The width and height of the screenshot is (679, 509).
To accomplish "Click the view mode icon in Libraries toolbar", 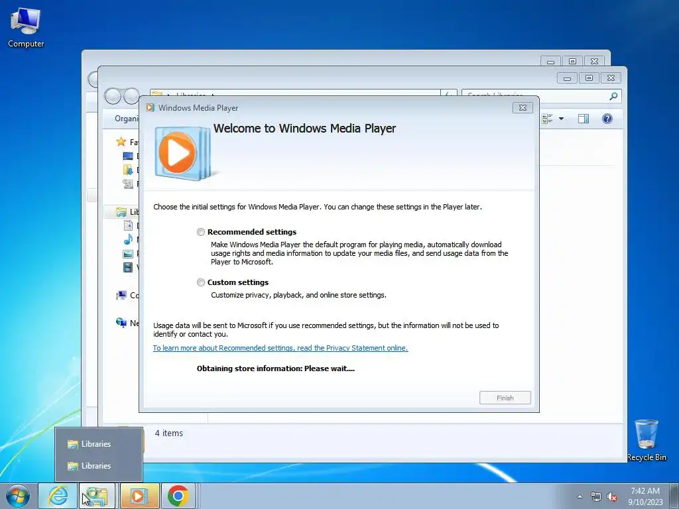I will click(547, 119).
